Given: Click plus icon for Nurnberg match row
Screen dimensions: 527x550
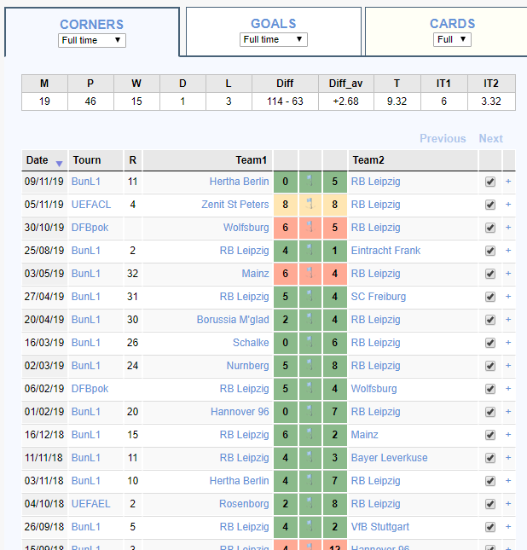Looking at the screenshot, I should pos(508,366).
